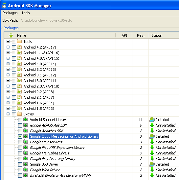Click the Google Play services package icon
The height and width of the screenshot is (180, 179).
26,142
